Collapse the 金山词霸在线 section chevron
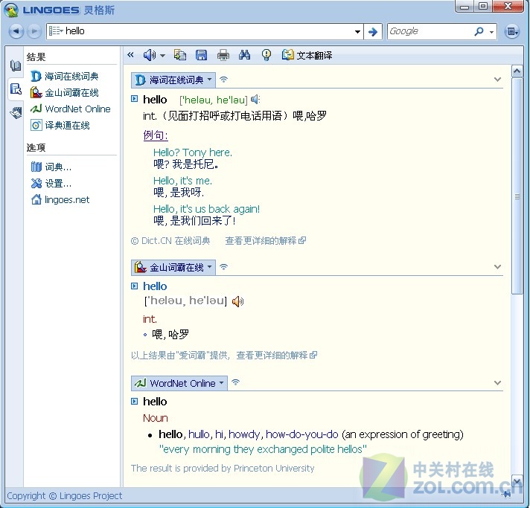Screen dimensions: 530x508 coord(497,267)
